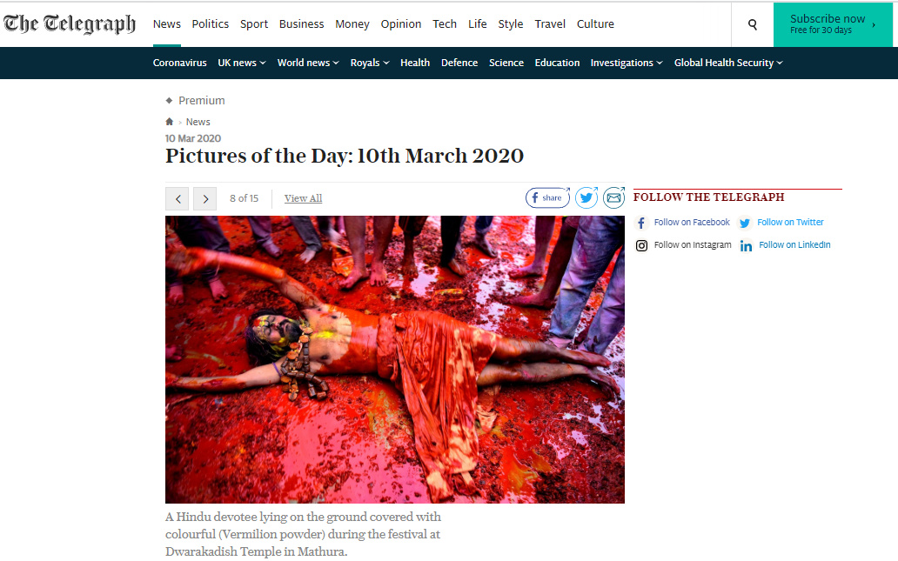Expand Global Health Security menu
Viewport: 898px width, 561px height.
point(728,63)
